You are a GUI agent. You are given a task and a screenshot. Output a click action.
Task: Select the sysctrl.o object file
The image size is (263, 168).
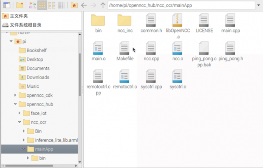coord(178,80)
